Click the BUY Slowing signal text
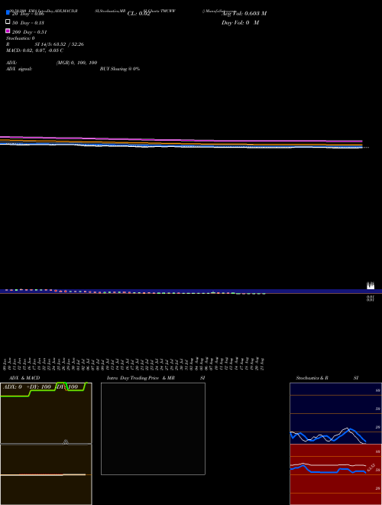 (x=120, y=69)
